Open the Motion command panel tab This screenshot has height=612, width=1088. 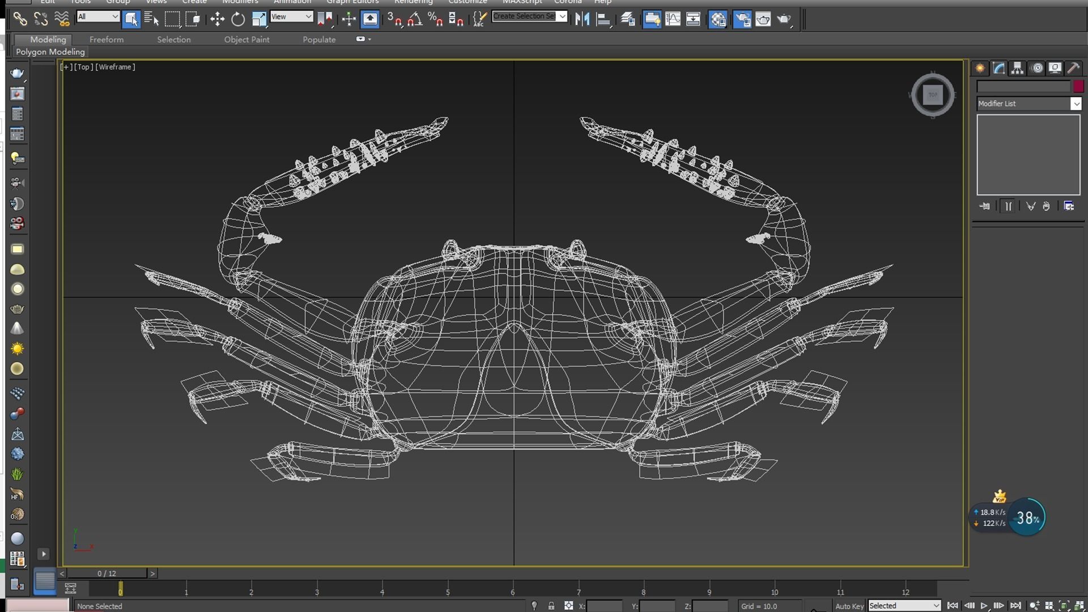pos(1037,68)
